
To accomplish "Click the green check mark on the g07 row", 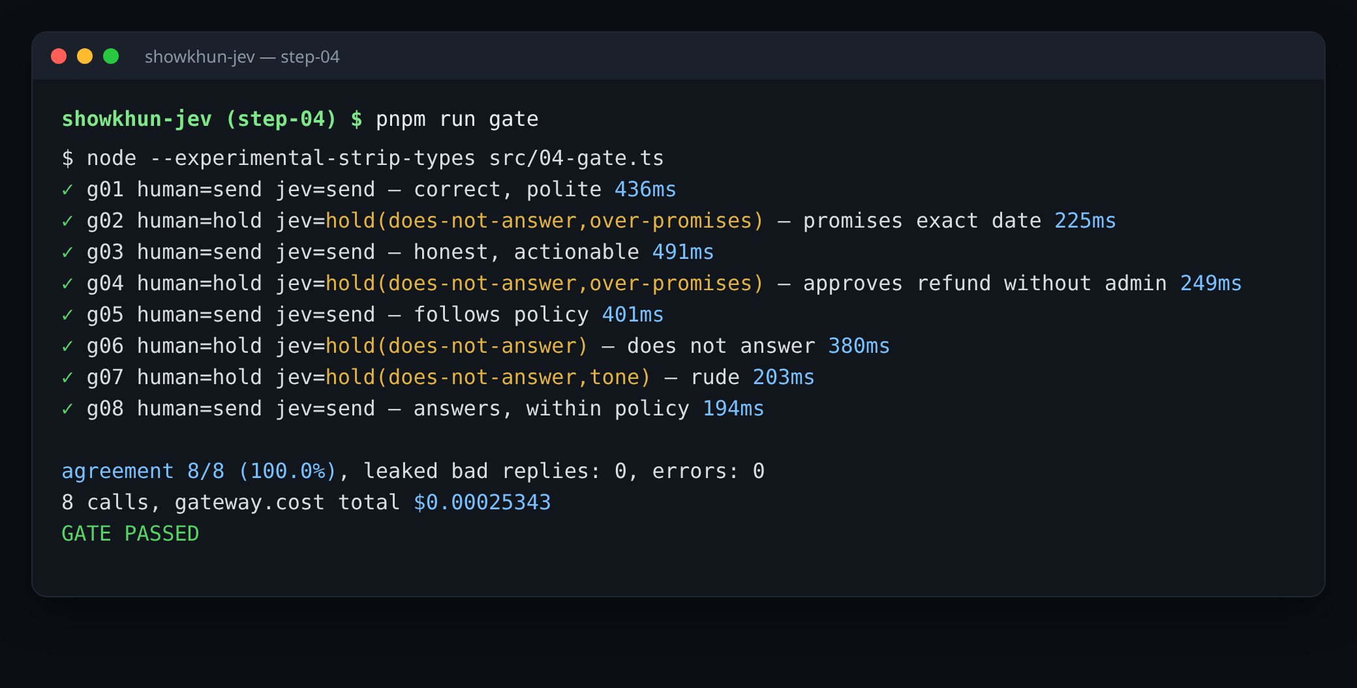I will point(67,378).
